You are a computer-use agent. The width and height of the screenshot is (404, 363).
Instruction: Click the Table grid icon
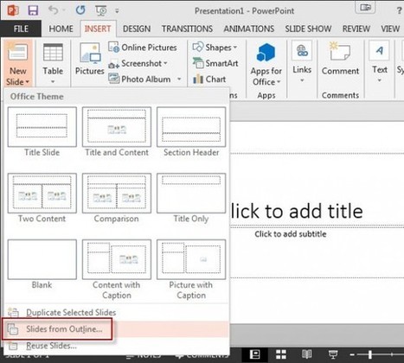pos(53,53)
